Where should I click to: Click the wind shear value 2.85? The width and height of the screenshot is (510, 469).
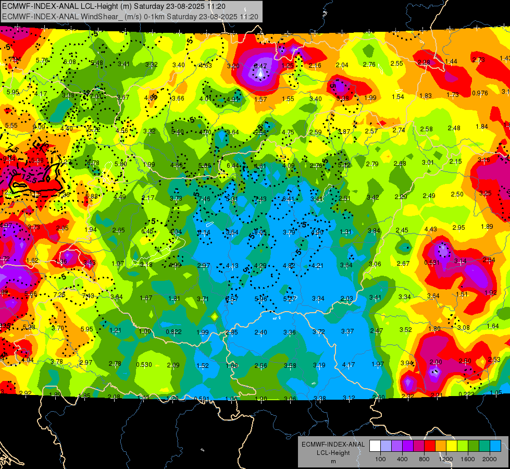pyautogui.click(x=232, y=332)
